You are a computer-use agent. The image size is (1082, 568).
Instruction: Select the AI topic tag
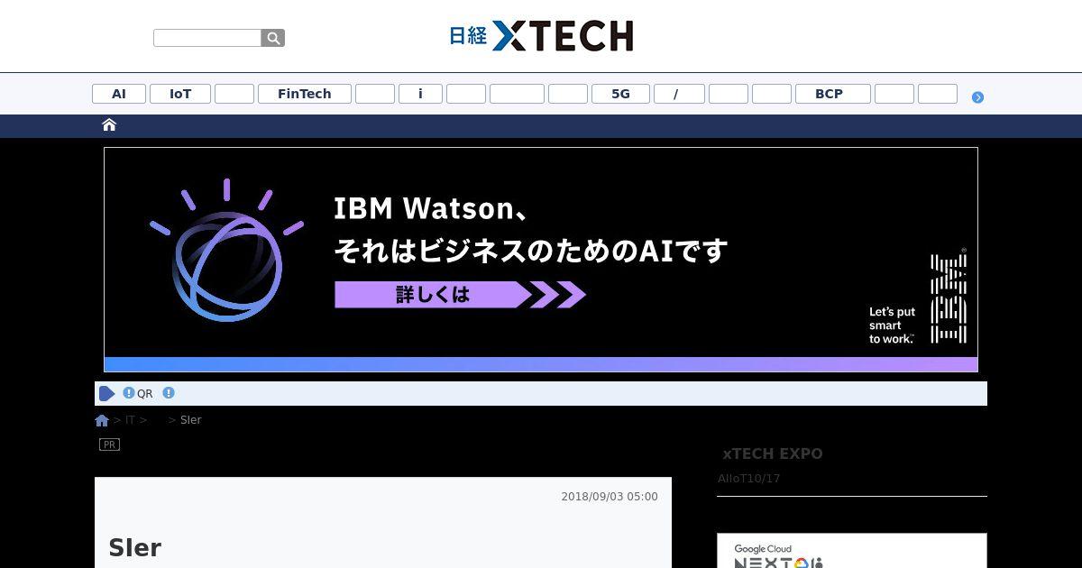pos(119,94)
